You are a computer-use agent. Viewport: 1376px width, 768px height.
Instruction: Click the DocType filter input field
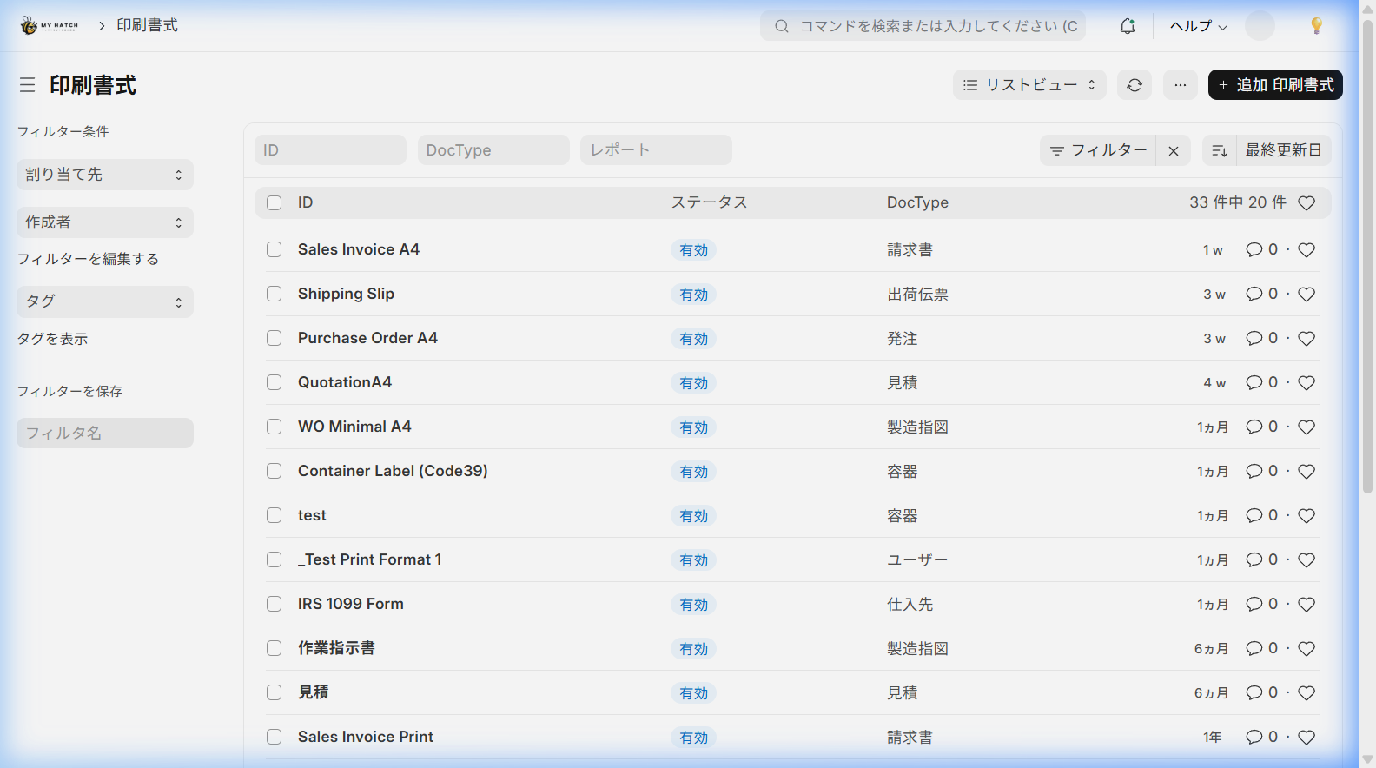click(x=493, y=150)
